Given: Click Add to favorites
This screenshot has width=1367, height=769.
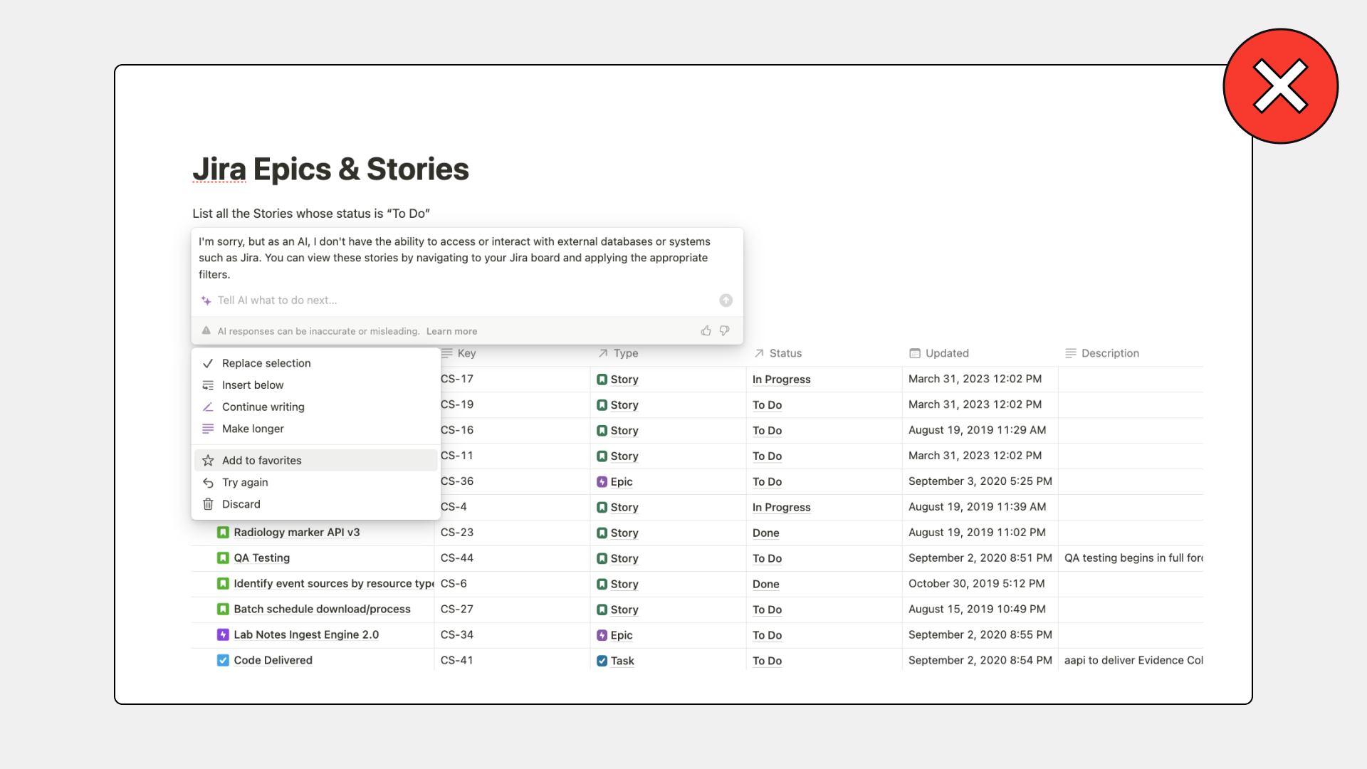Looking at the screenshot, I should click(x=261, y=461).
